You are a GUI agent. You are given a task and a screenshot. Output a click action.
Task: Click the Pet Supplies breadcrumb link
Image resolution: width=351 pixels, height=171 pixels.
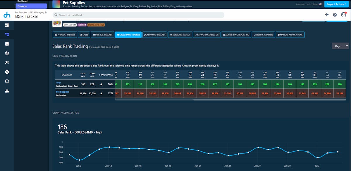pos(22,13)
